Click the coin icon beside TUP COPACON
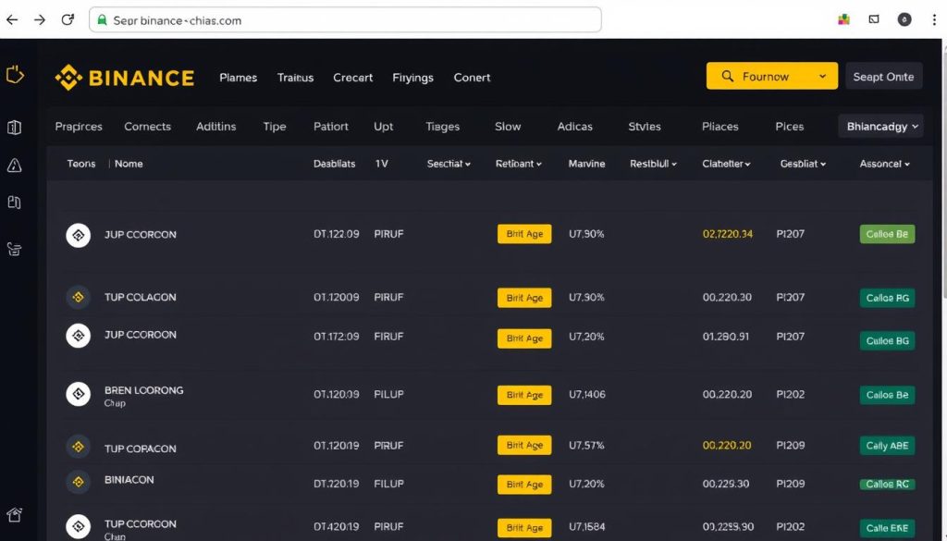947x541 pixels. coord(78,447)
